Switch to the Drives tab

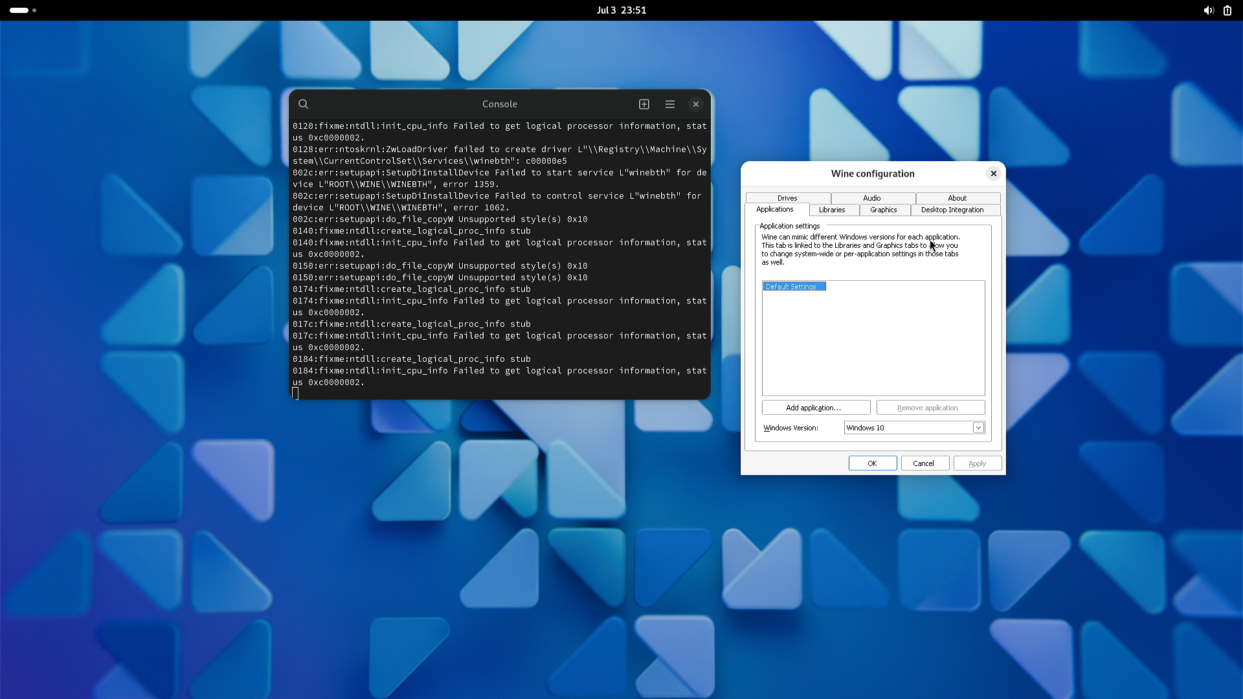click(788, 198)
